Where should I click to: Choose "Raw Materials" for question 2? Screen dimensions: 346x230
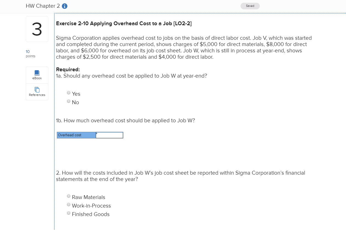click(x=68, y=196)
